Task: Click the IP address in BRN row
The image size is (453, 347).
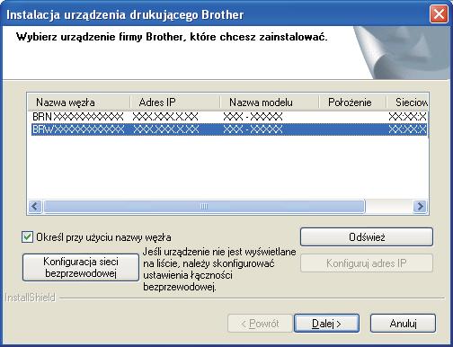Action: [165, 117]
